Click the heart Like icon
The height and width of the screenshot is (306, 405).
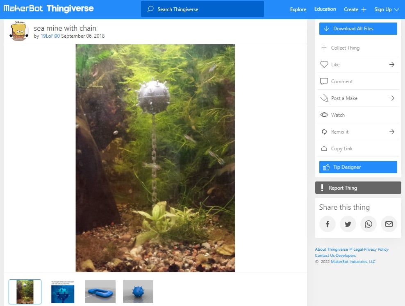(324, 64)
